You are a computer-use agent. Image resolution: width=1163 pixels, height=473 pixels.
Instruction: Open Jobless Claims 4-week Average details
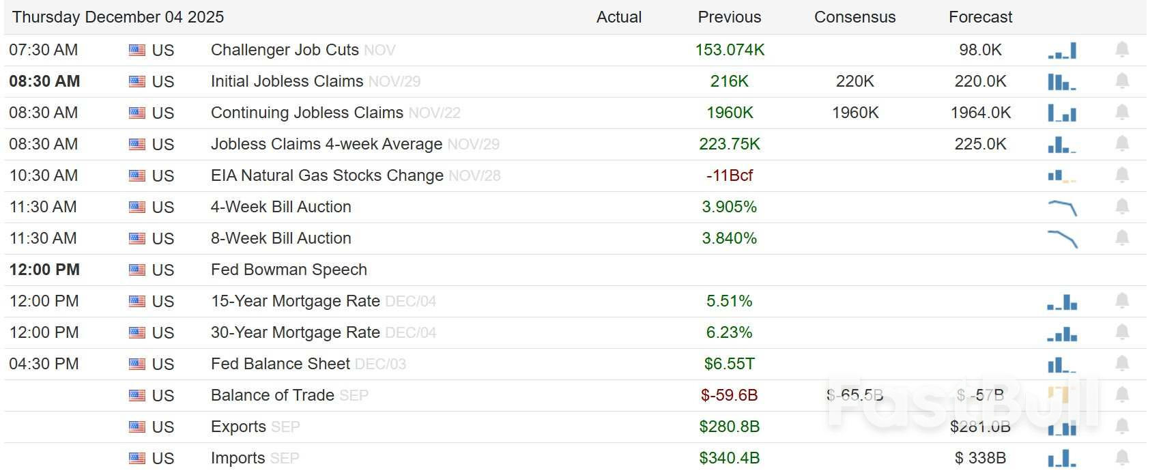point(326,144)
